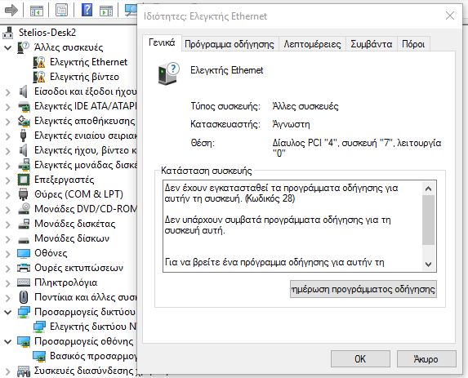
Task: Click the Πληκτρολόγια keyboard icon
Action: pyautogui.click(x=24, y=282)
